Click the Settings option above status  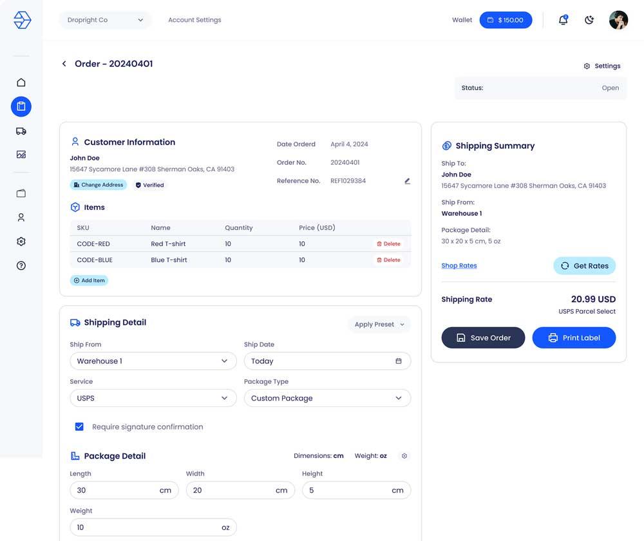tap(602, 66)
